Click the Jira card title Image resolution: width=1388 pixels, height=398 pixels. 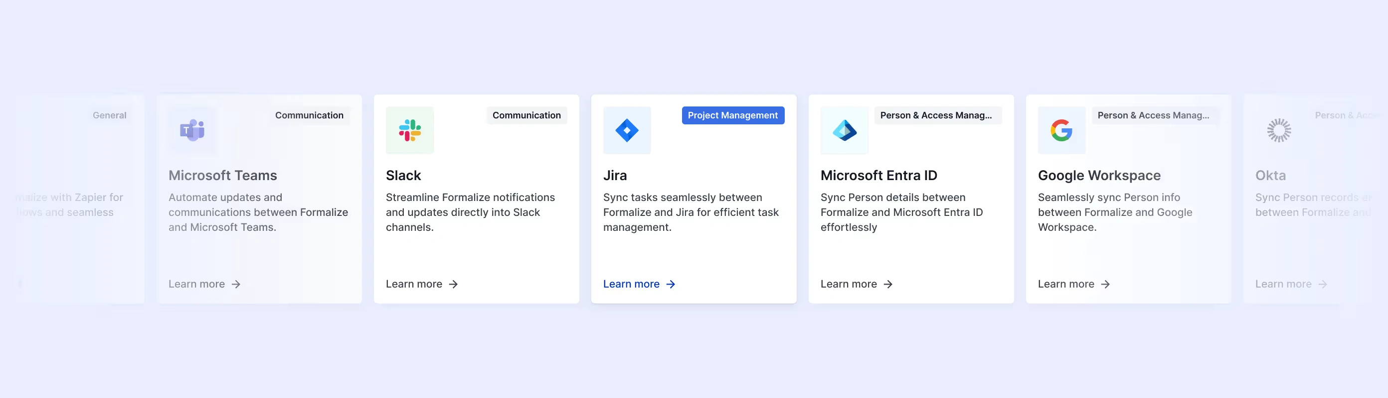point(615,175)
